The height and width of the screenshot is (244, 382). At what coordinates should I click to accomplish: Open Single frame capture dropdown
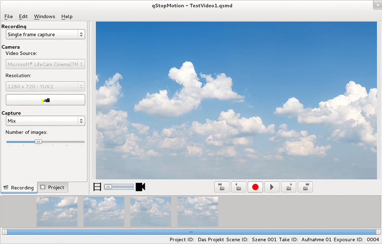pos(45,34)
